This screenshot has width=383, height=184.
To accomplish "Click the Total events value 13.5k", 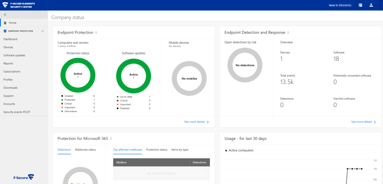I will point(287,82).
